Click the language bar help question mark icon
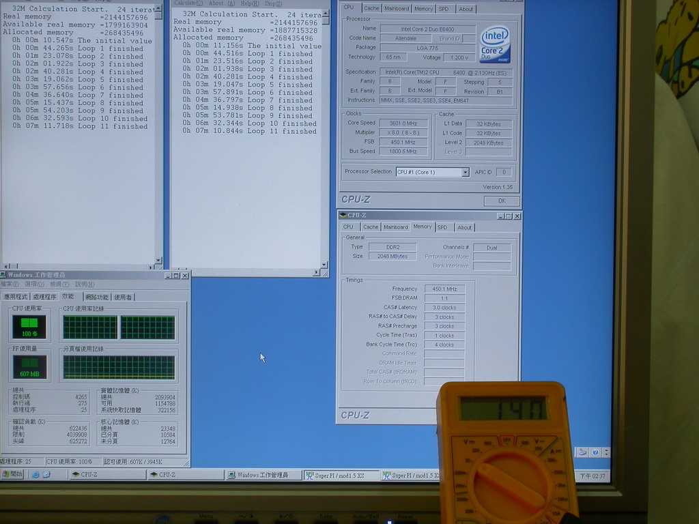The width and height of the screenshot is (699, 524). pos(595,452)
